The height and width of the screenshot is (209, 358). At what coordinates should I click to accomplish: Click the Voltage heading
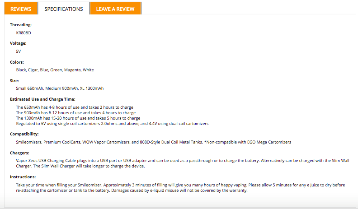pos(18,43)
